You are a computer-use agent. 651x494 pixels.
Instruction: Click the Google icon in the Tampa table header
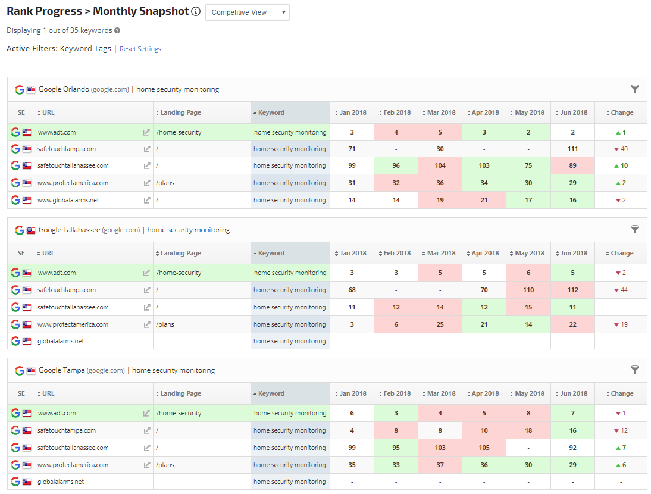click(x=20, y=371)
